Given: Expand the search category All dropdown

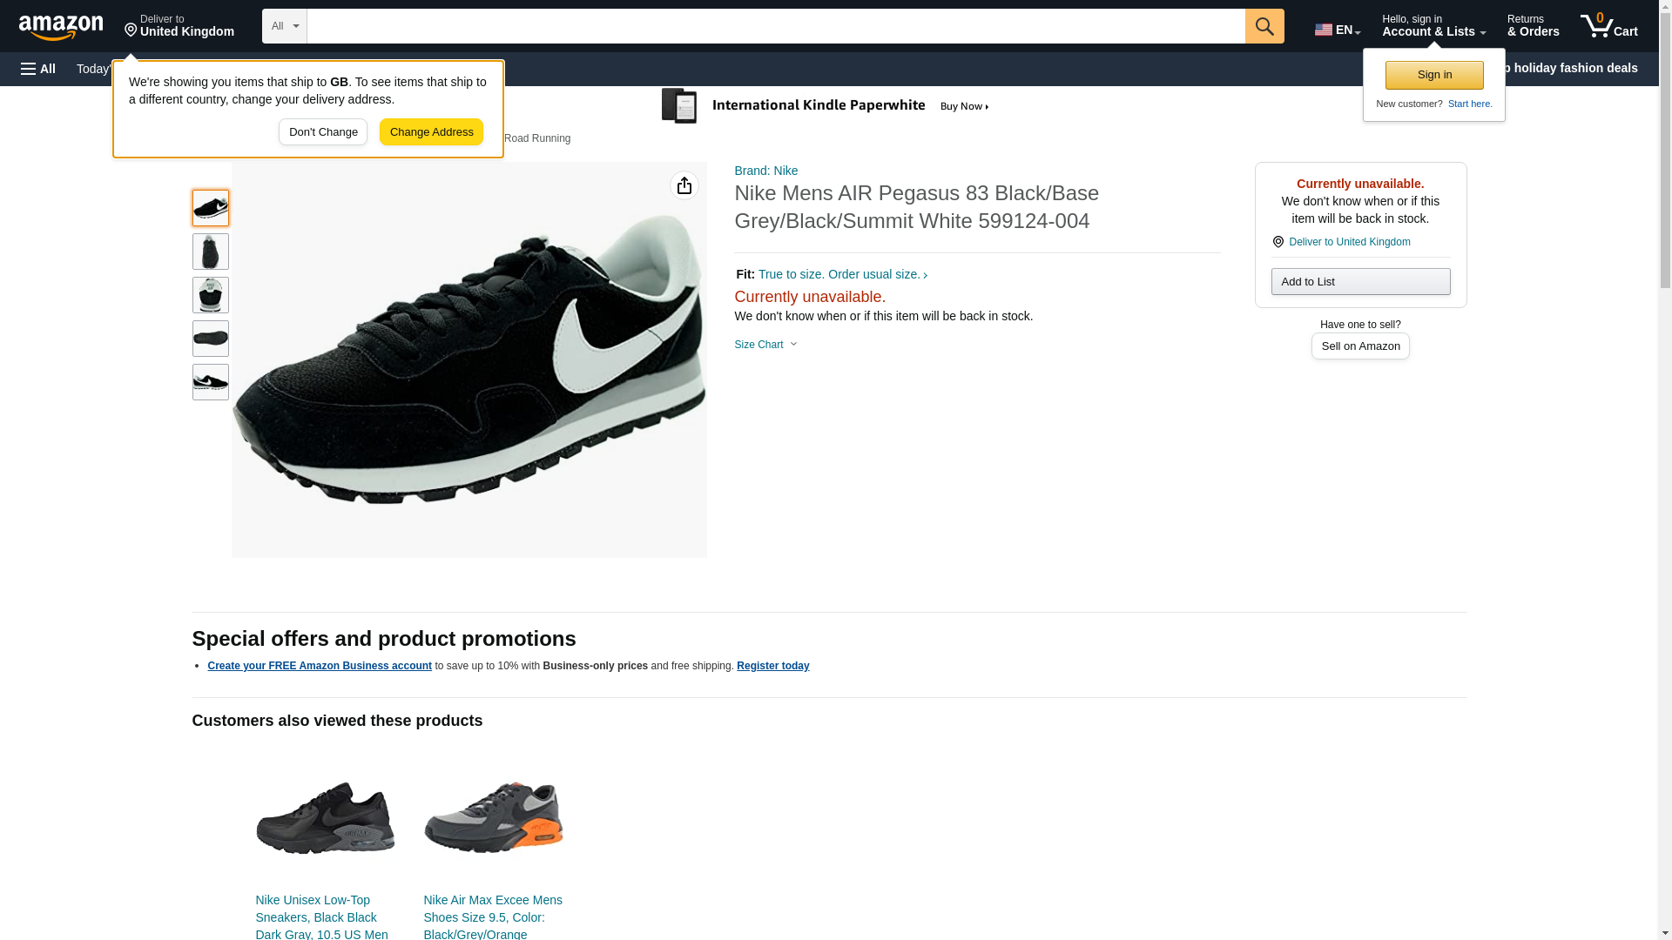Looking at the screenshot, I should pyautogui.click(x=284, y=26).
